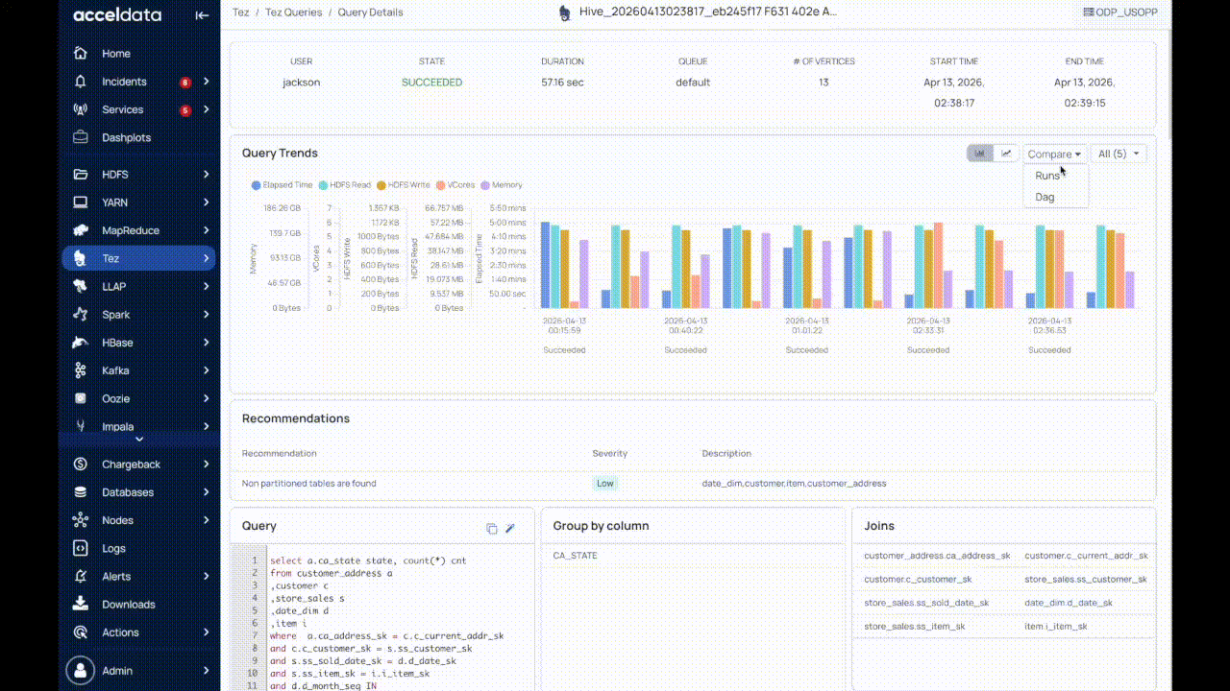Click the Kafka icon in sidebar
1230x691 pixels.
click(x=81, y=370)
